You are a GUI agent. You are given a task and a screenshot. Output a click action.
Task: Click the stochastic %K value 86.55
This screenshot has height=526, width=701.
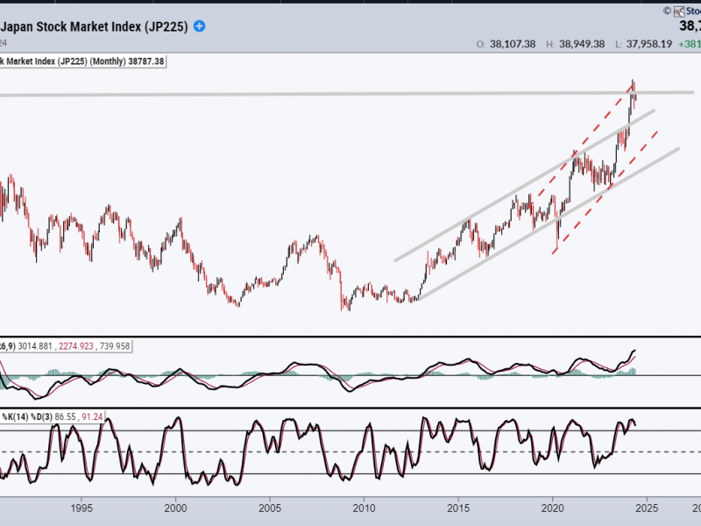coord(65,417)
